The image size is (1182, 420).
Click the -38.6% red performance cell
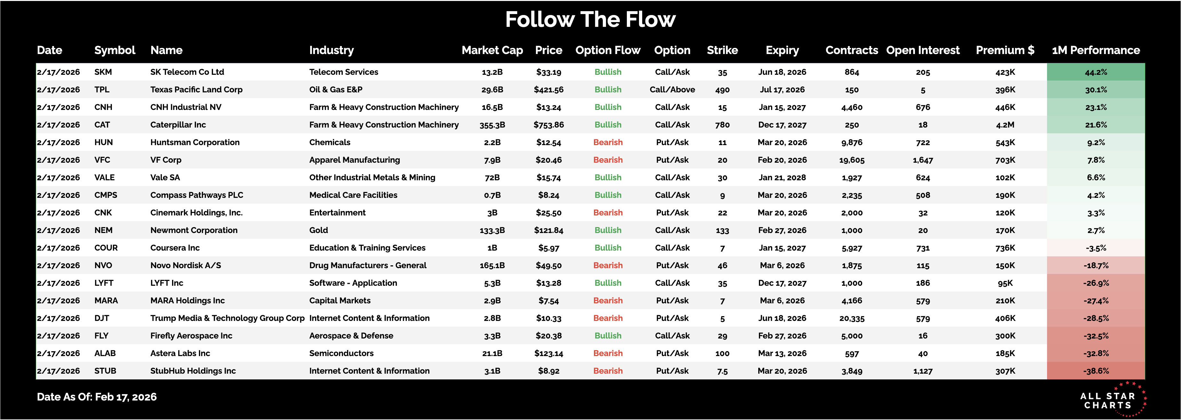coord(1096,371)
